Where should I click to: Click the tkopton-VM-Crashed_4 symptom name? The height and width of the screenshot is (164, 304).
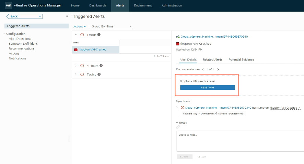click(285, 108)
